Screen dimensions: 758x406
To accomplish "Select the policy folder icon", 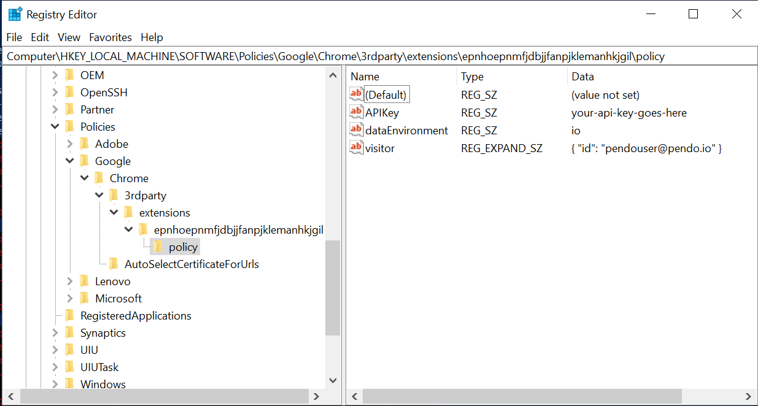I will point(158,247).
